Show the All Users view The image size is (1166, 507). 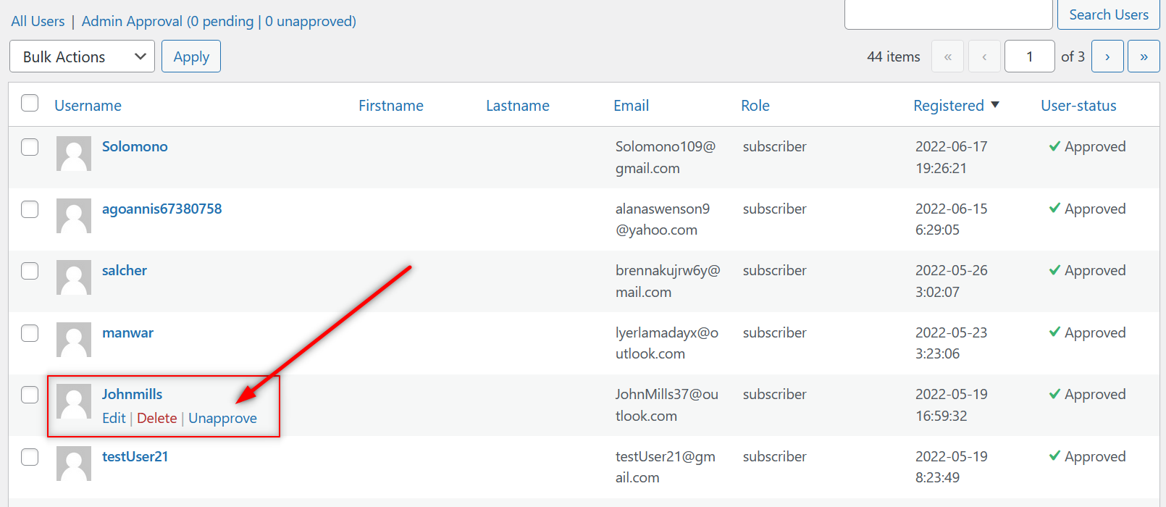[x=38, y=22]
